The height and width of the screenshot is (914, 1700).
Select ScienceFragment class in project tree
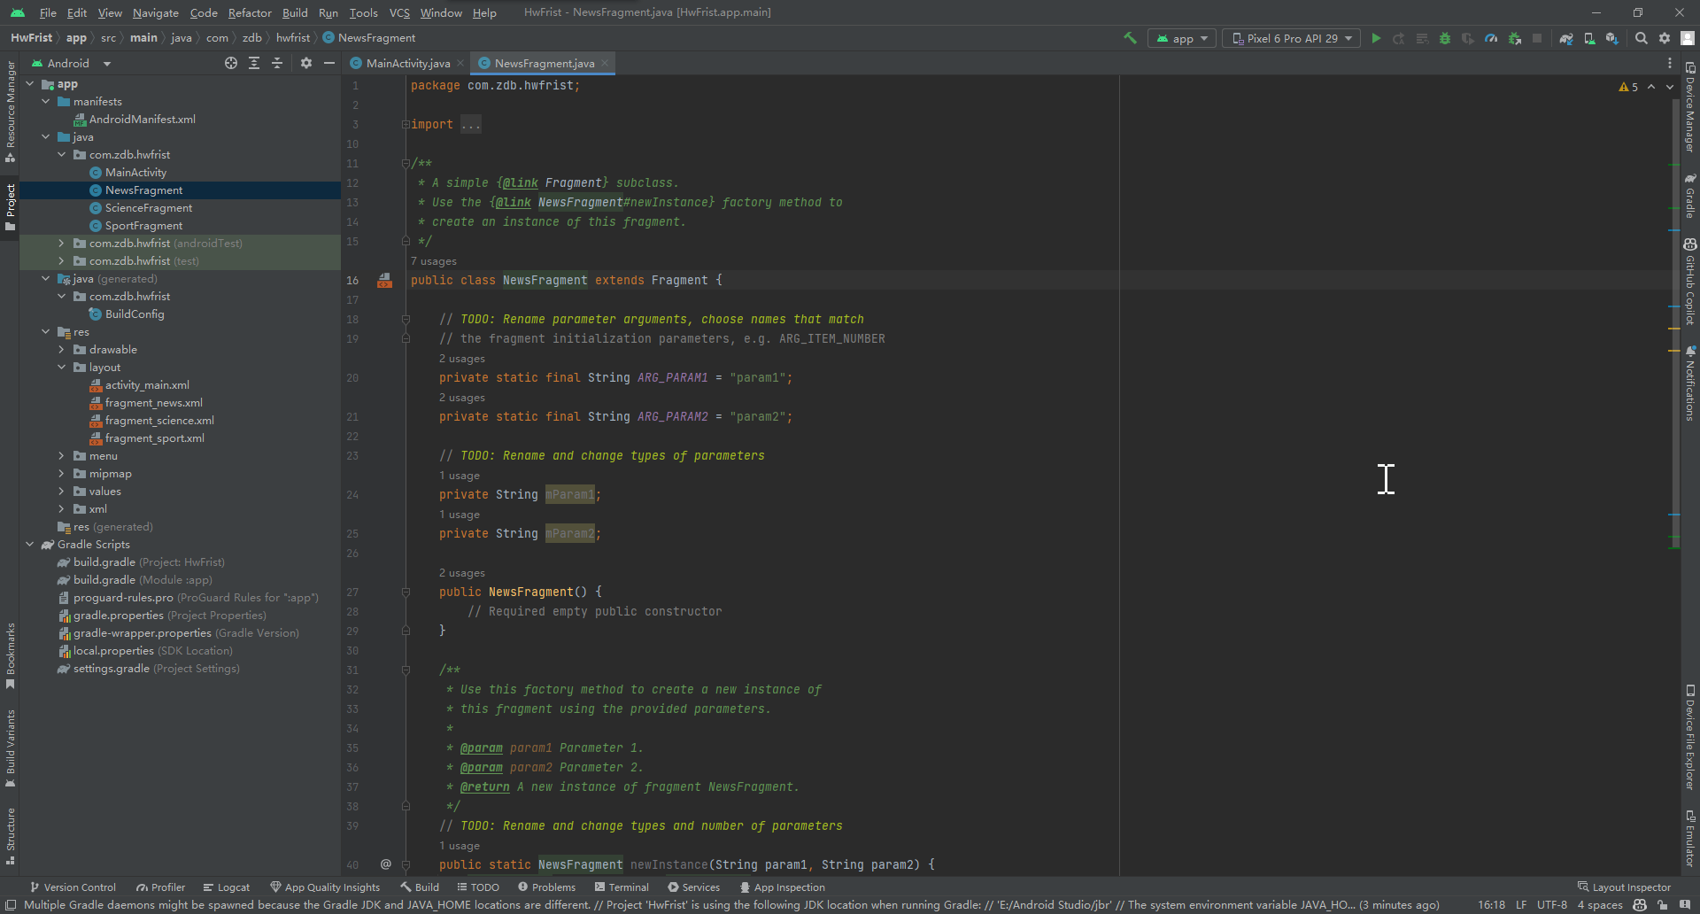click(x=149, y=207)
